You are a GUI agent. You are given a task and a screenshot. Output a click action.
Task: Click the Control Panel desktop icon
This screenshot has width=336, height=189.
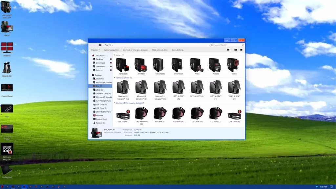click(x=7, y=91)
